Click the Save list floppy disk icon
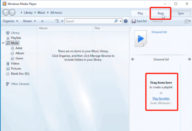The width and height of the screenshot is (192, 131). [x=133, y=21]
